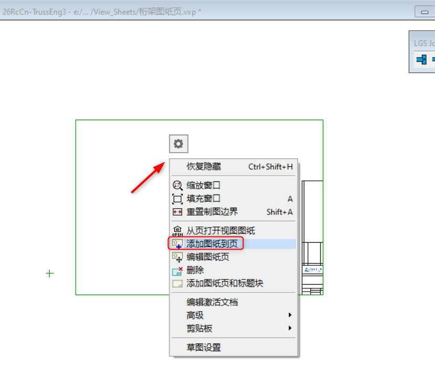Click the arrow next to 剪贴板

(x=290, y=328)
